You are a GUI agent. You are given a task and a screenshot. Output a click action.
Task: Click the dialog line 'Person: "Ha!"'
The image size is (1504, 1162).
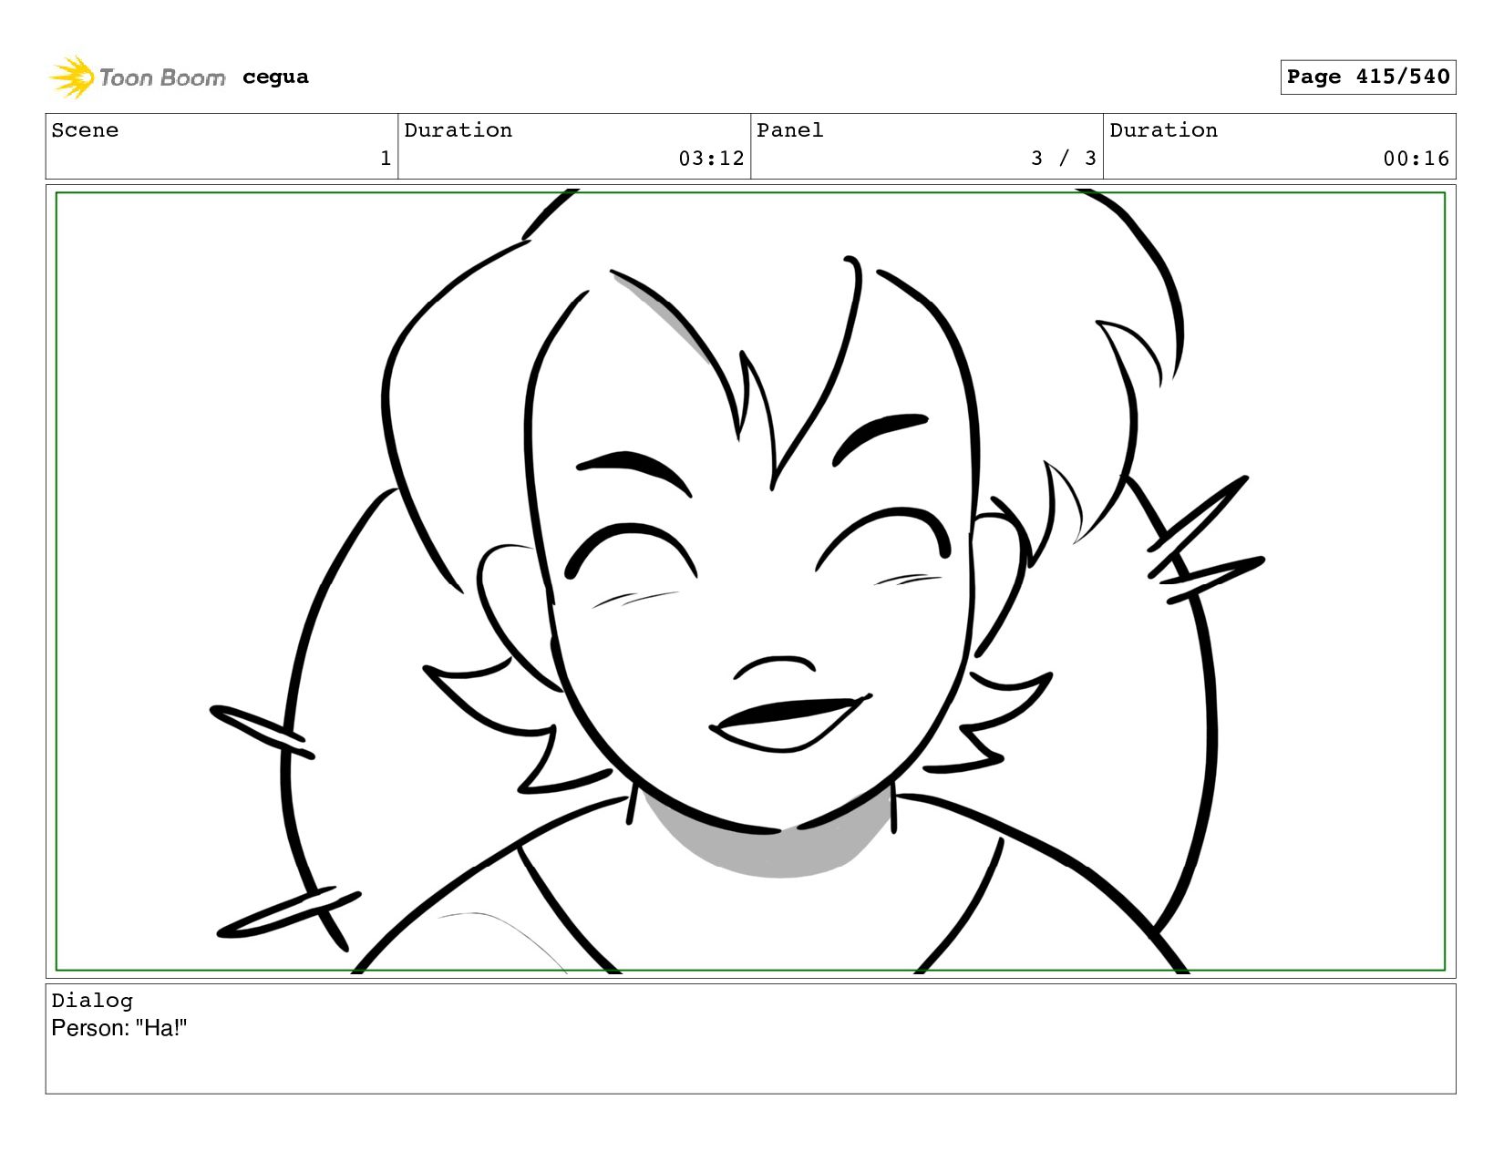click(x=119, y=1028)
